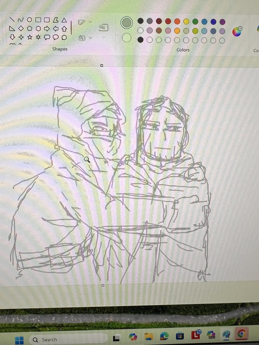Select the Cloud callout shape
Image resolution: width=259 pixels, height=345 pixels.
click(64, 37)
